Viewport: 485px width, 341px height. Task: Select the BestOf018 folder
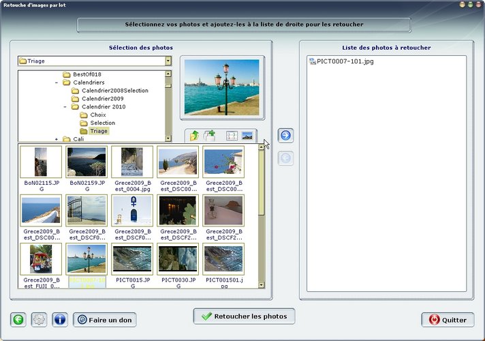(x=87, y=74)
